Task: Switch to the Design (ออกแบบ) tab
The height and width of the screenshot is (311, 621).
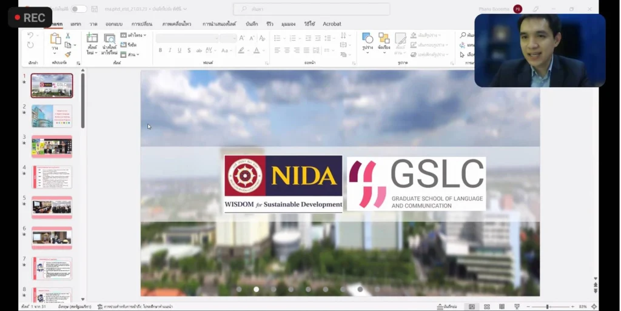Action: click(114, 24)
